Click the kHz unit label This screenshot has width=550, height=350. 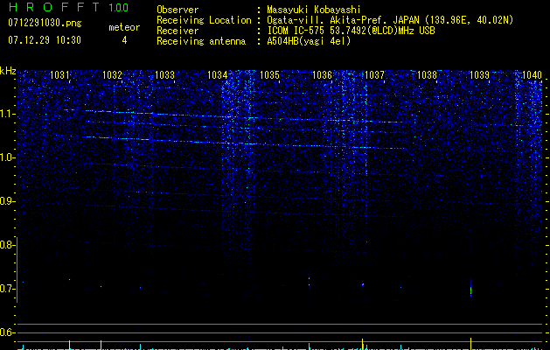click(x=8, y=70)
